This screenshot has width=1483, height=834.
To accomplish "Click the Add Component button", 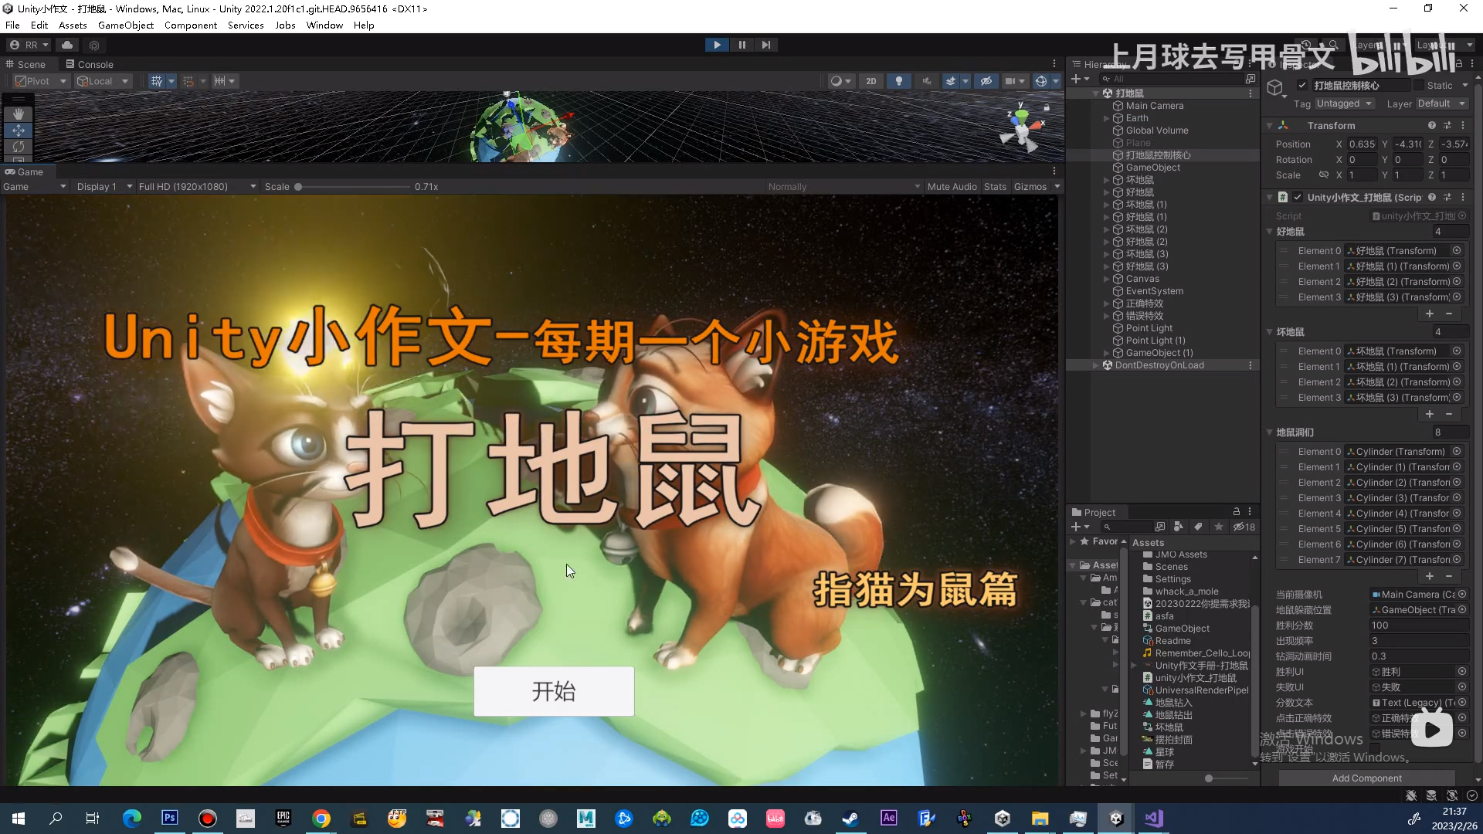I will pyautogui.click(x=1366, y=778).
